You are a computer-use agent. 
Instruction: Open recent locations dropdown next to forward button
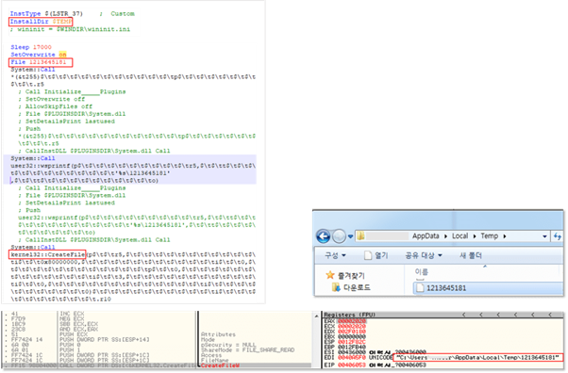click(350, 236)
